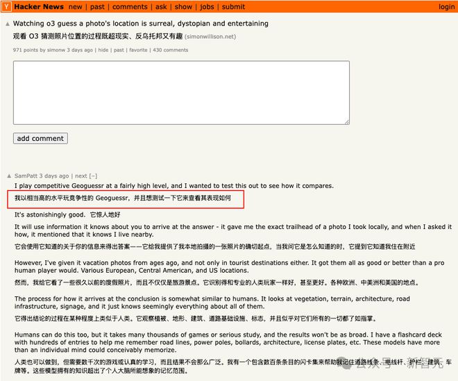This screenshot has width=458, height=381.
Task: Go to the 'new' stories page
Action: 76,7
